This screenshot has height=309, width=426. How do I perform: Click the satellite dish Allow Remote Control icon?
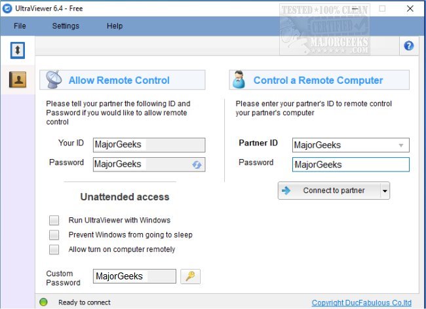54,80
